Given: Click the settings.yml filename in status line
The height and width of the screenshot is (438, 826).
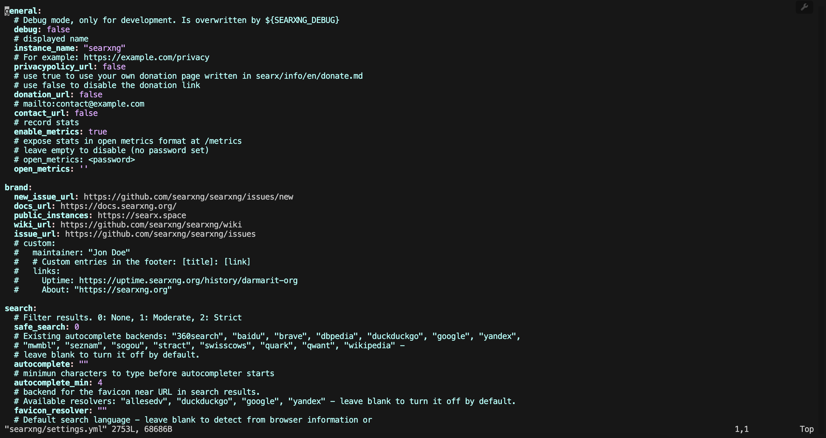Looking at the screenshot, I should pos(56,429).
